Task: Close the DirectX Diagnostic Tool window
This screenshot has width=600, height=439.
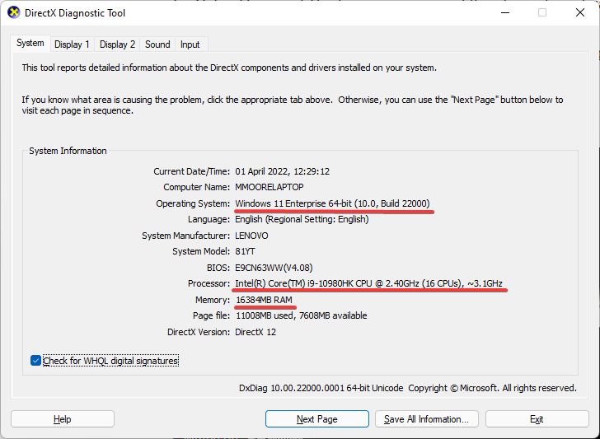Action: point(580,12)
